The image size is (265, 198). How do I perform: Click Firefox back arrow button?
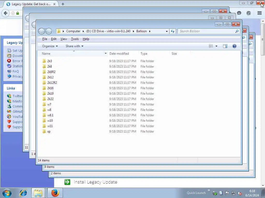point(5,13)
